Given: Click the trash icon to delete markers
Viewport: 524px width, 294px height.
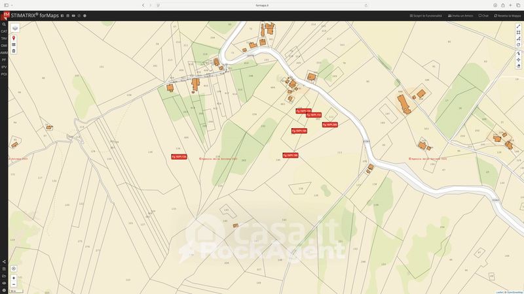Looking at the screenshot, I should (x=14, y=51).
